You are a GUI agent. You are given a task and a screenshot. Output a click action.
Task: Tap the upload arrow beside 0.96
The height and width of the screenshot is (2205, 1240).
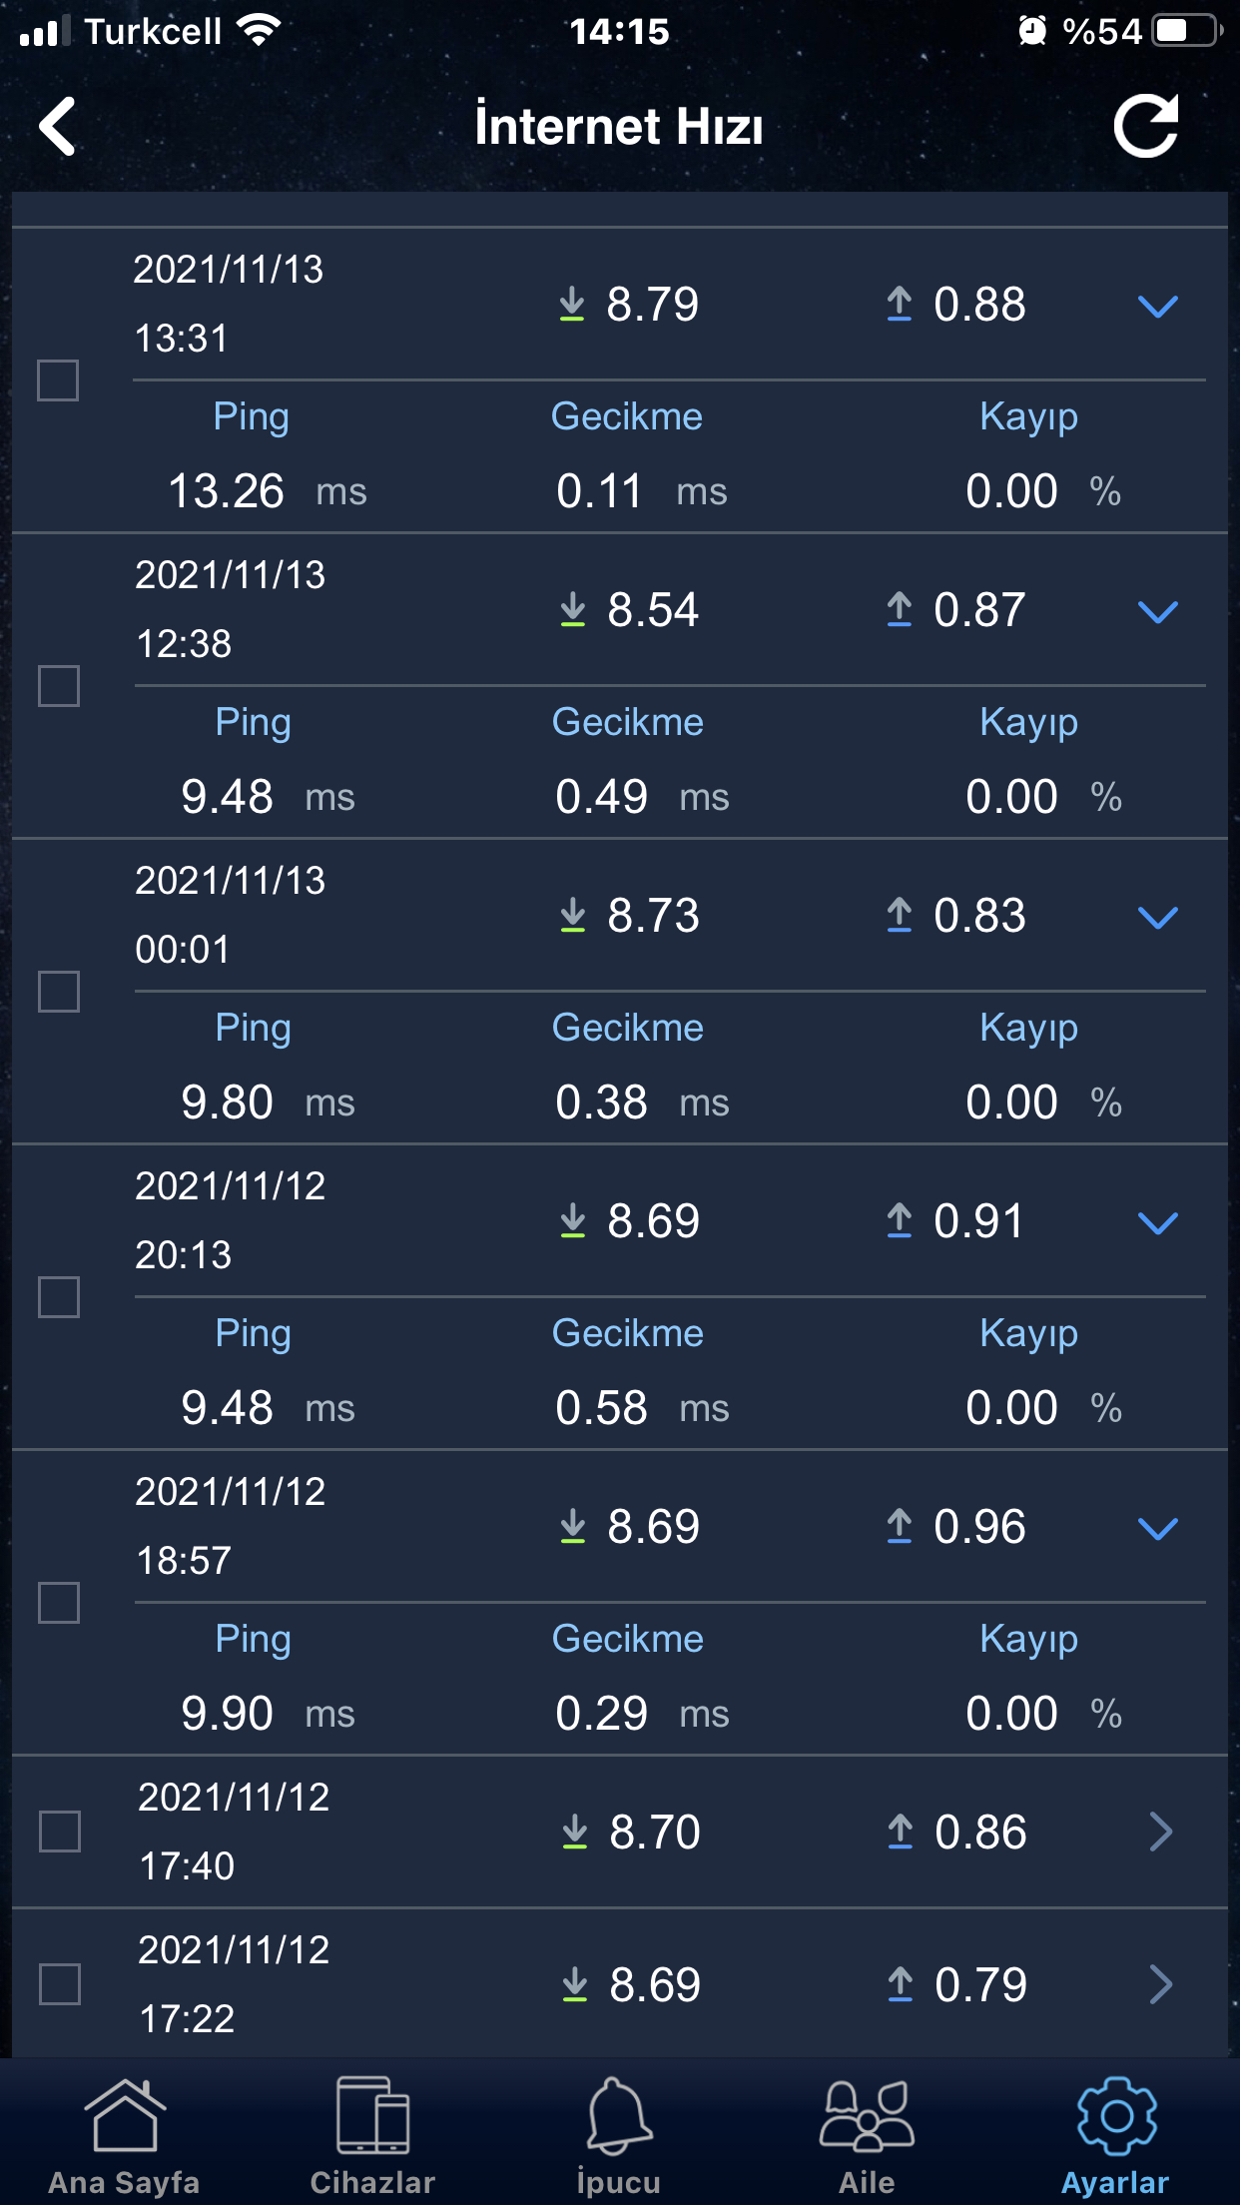click(900, 1526)
